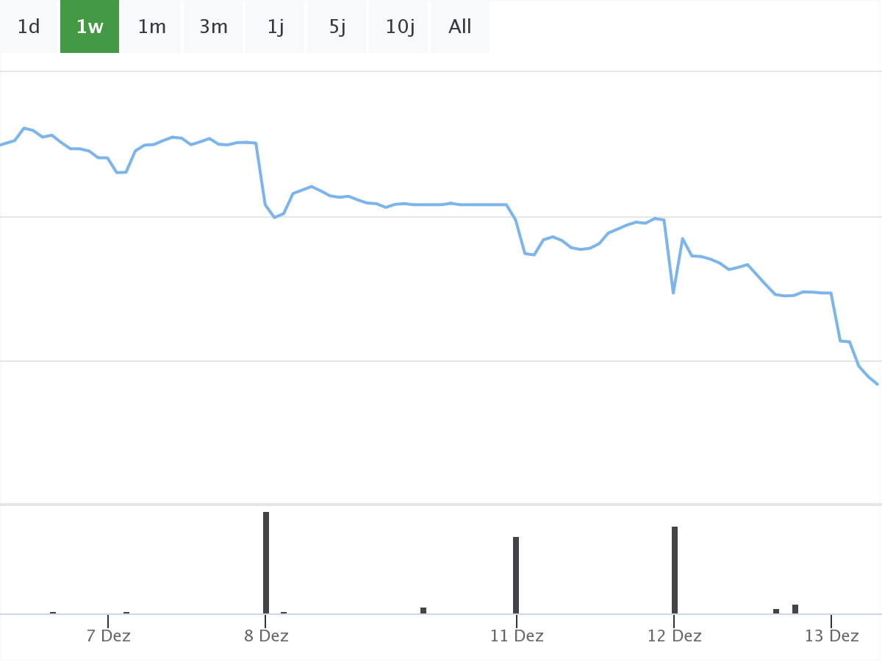This screenshot has height=662, width=882.
Task: Open the 5j range view
Action: [x=337, y=27]
